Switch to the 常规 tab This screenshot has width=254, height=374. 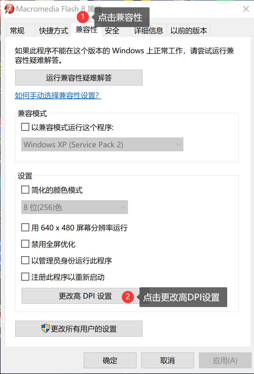17,30
